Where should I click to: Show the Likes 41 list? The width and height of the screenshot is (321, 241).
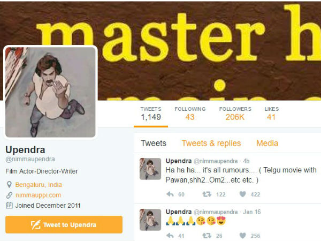pos(272,114)
